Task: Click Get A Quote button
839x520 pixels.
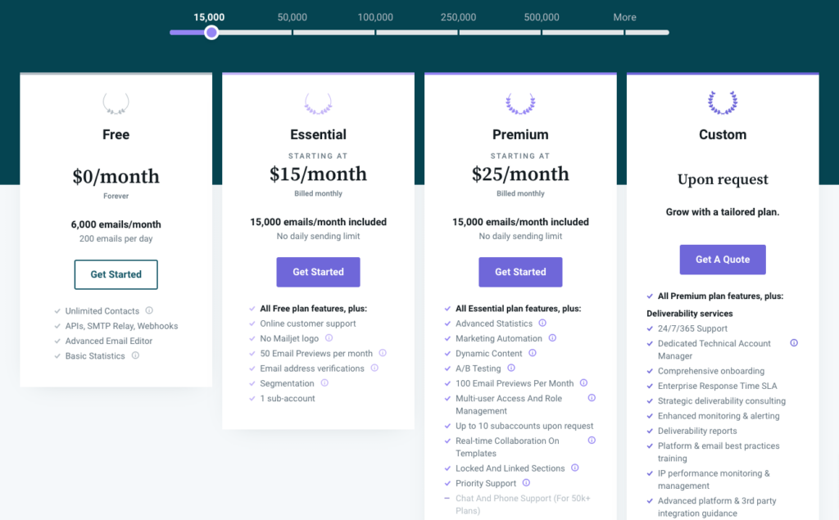Action: click(x=723, y=260)
